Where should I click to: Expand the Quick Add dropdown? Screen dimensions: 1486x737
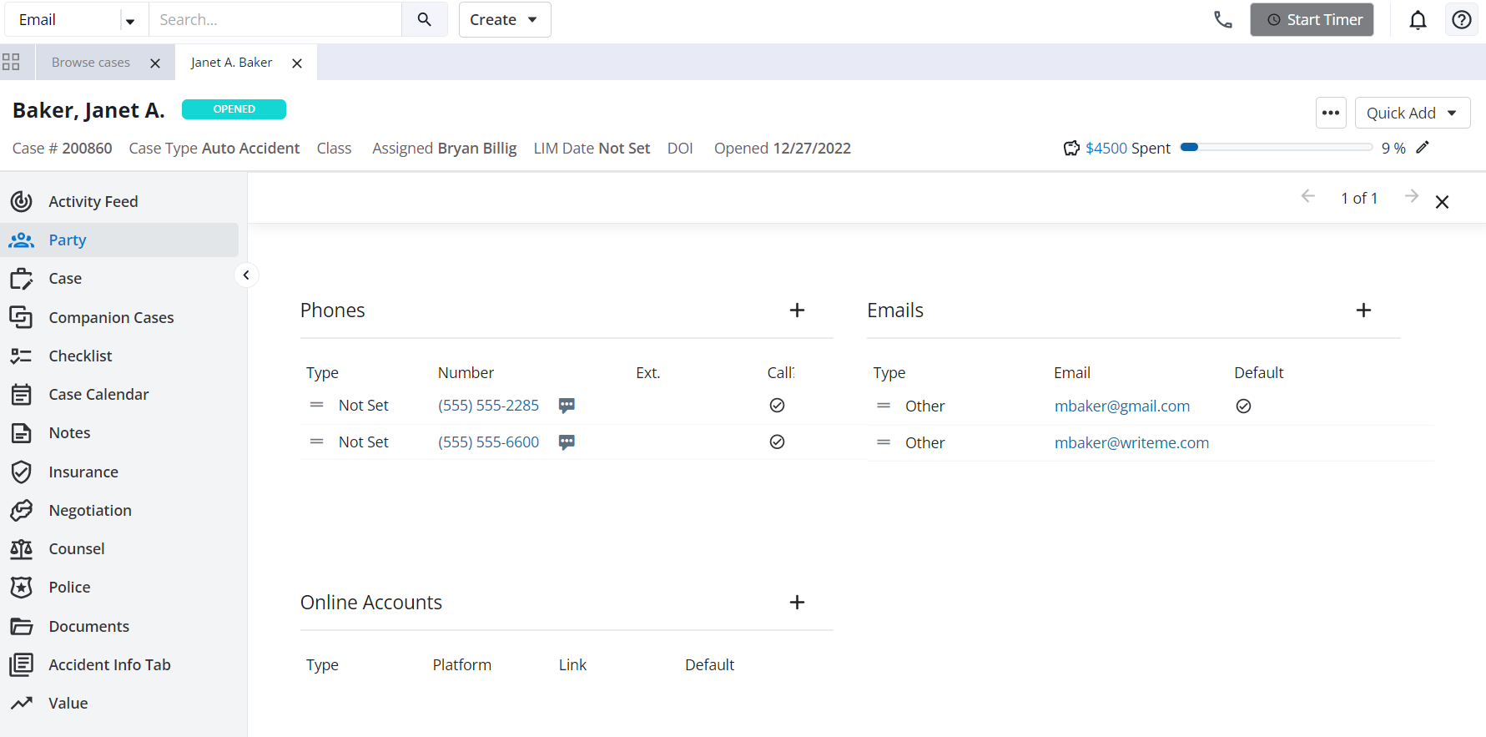[x=1412, y=113]
